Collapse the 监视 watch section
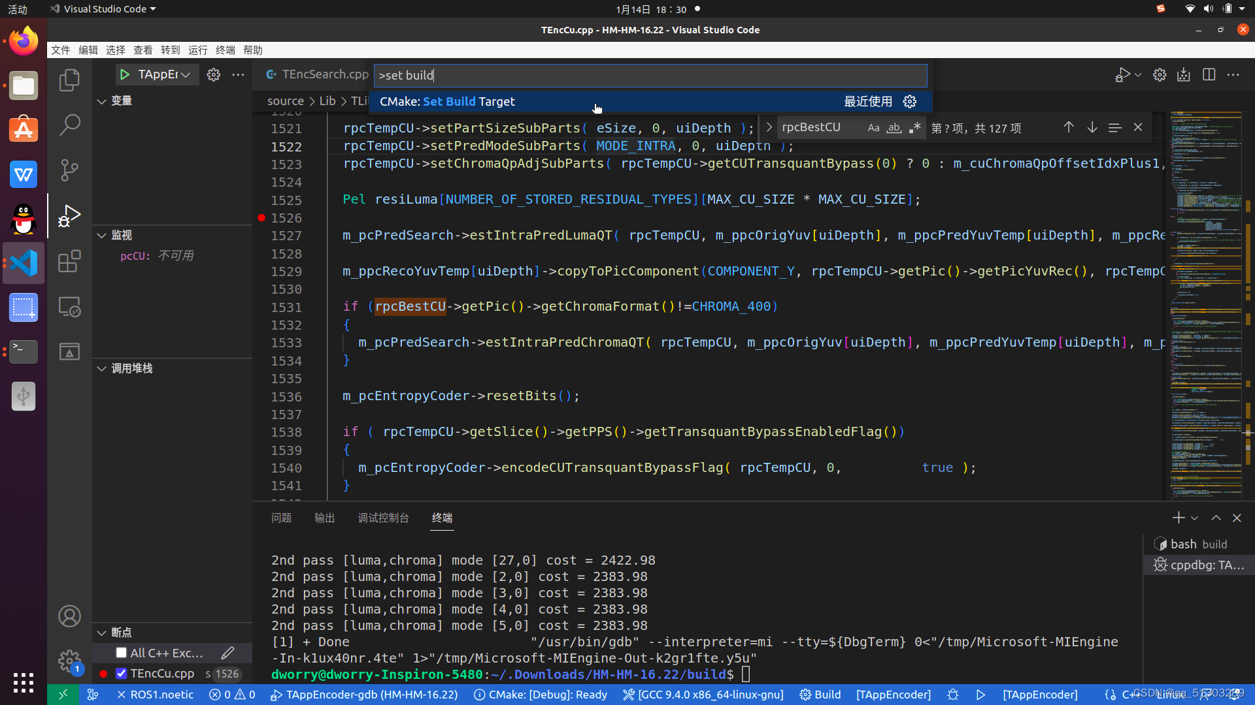 [x=102, y=235]
